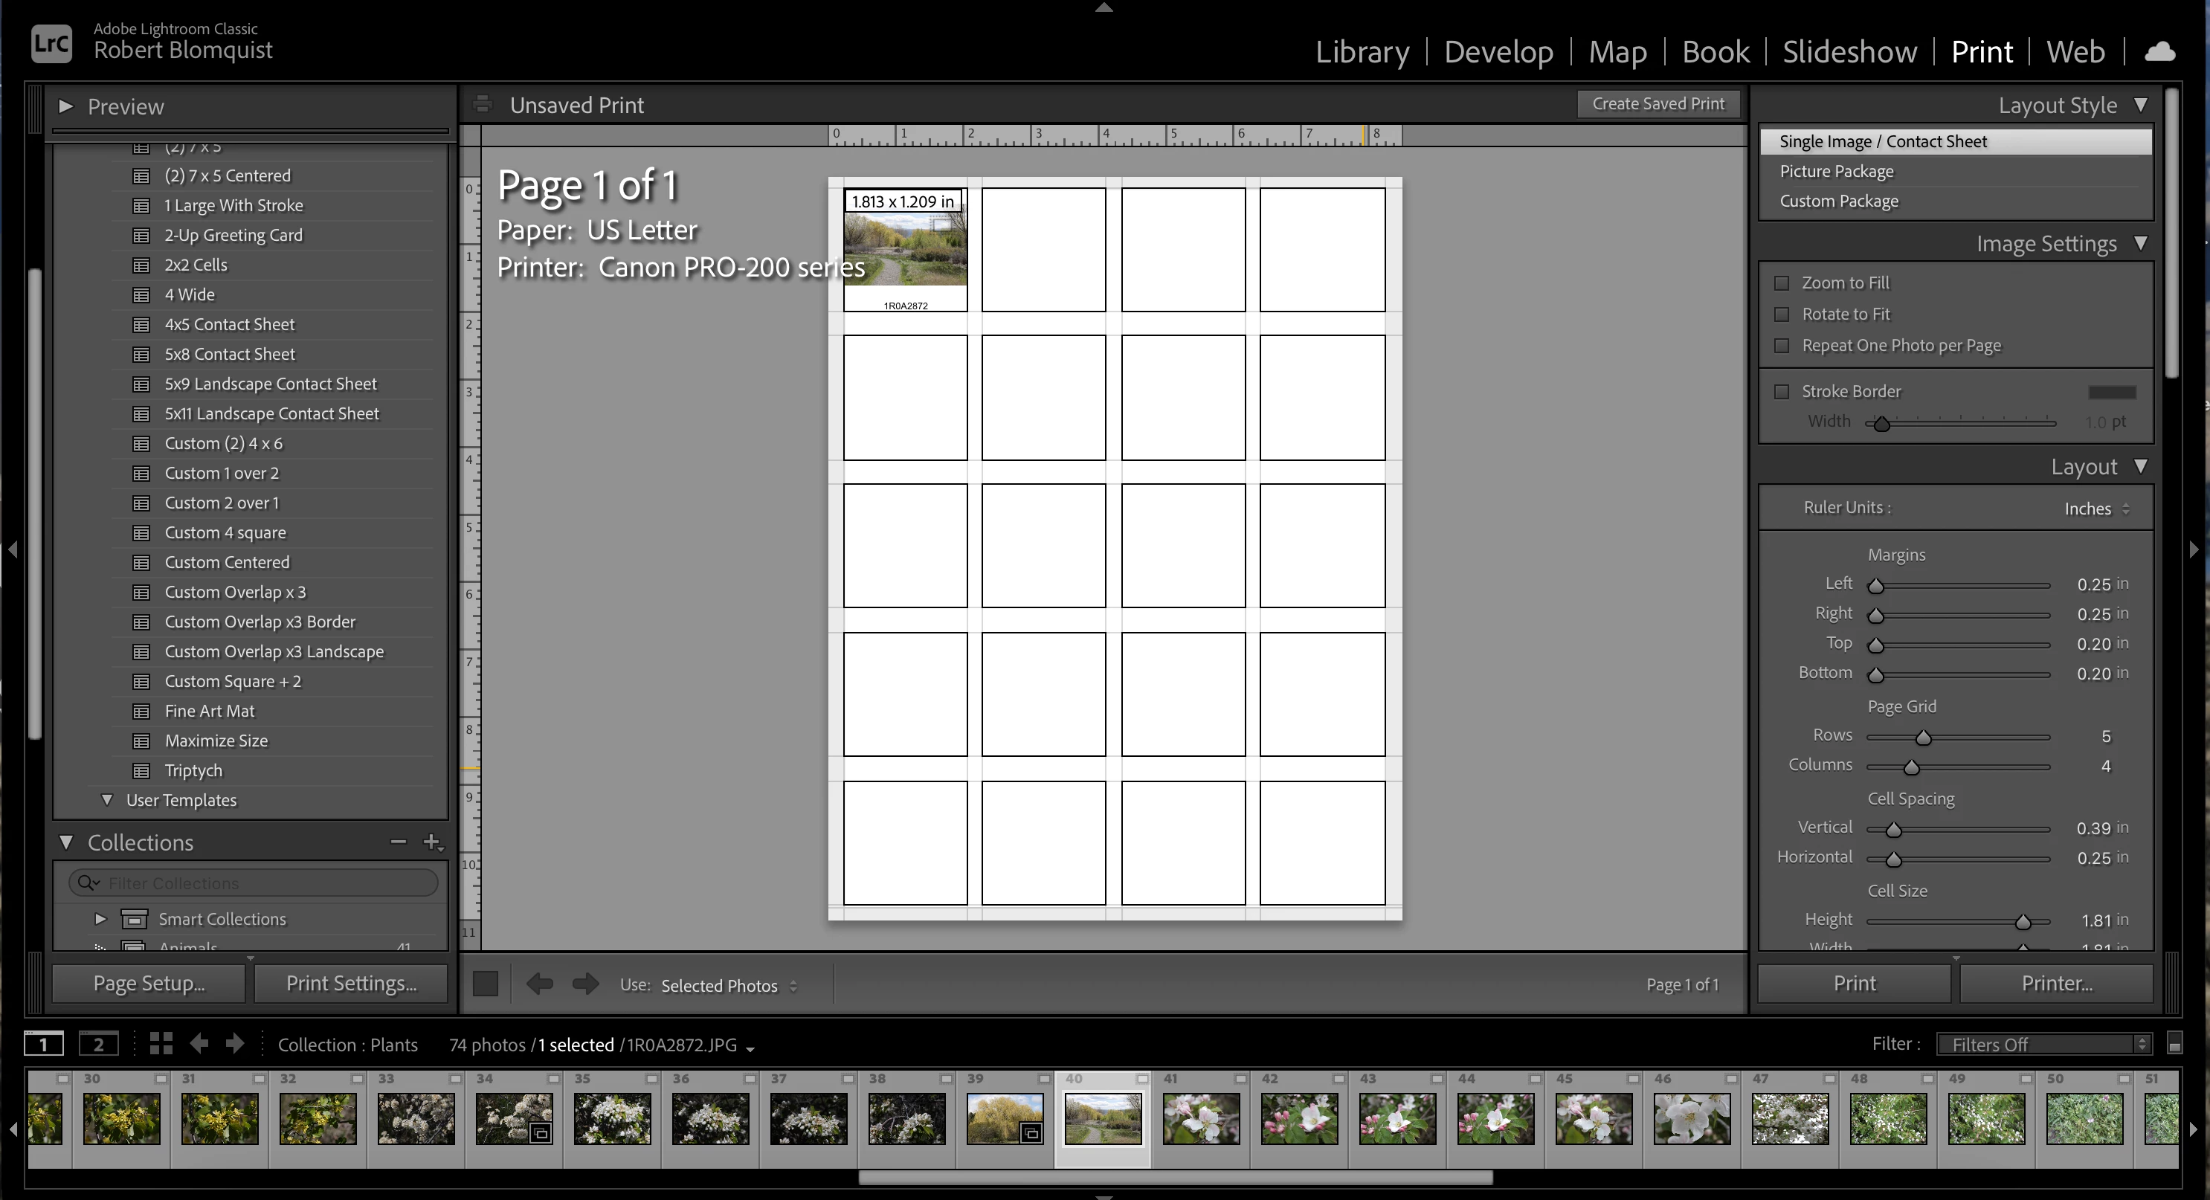
Task: Check the Rotate to Fit option
Action: 1782,314
